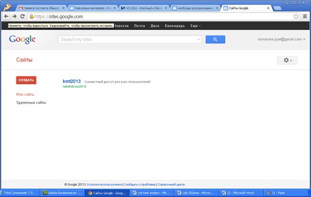The image size is (311, 197).
Task: Click the address bar URL
Action: [59, 16]
